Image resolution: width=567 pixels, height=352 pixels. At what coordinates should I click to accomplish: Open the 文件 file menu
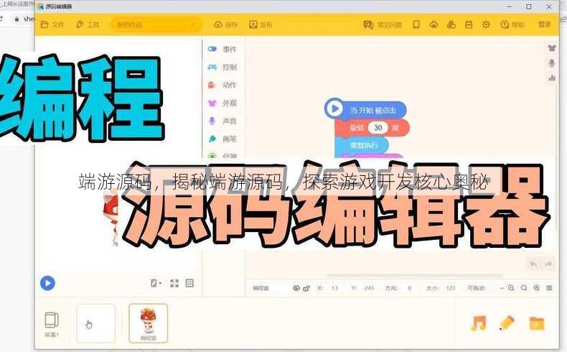(52, 24)
